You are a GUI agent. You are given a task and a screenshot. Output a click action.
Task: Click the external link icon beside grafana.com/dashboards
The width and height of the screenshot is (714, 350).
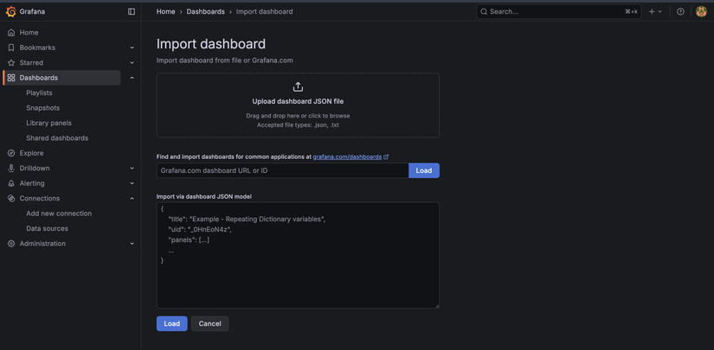pos(386,156)
